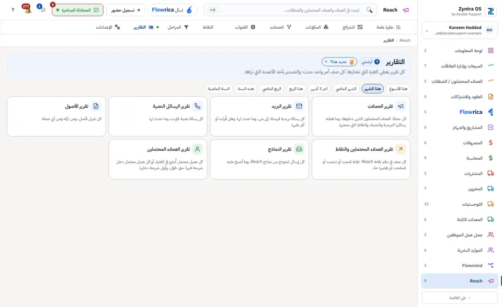Click the تقرير الأصول document icon

(96, 106)
